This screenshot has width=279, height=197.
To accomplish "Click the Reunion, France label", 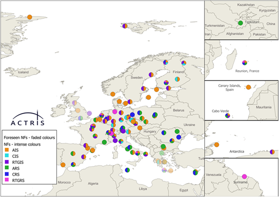I will point(247,71).
